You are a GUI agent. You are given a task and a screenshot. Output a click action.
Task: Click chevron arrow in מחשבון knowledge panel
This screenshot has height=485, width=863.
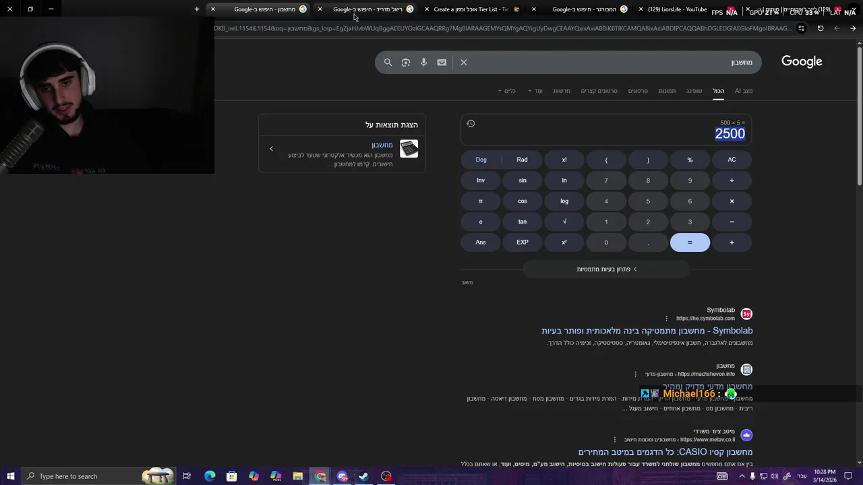click(x=272, y=149)
